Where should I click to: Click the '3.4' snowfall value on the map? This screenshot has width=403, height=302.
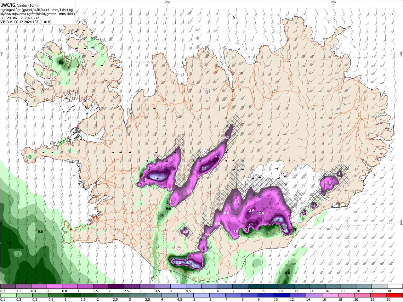pyautogui.click(x=204, y=169)
